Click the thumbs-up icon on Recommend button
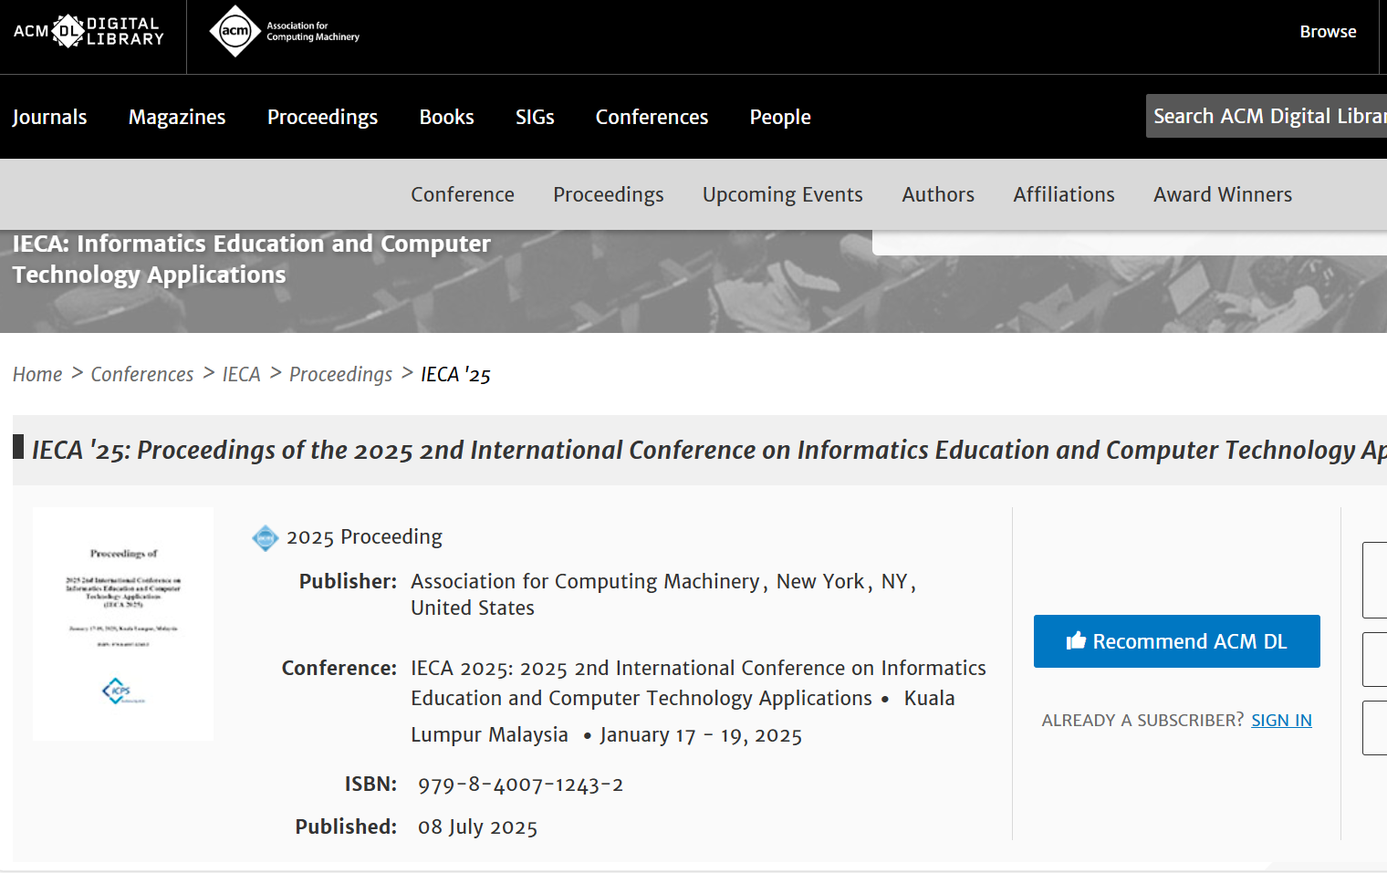Screen dimensions: 1387x873 click(1076, 641)
